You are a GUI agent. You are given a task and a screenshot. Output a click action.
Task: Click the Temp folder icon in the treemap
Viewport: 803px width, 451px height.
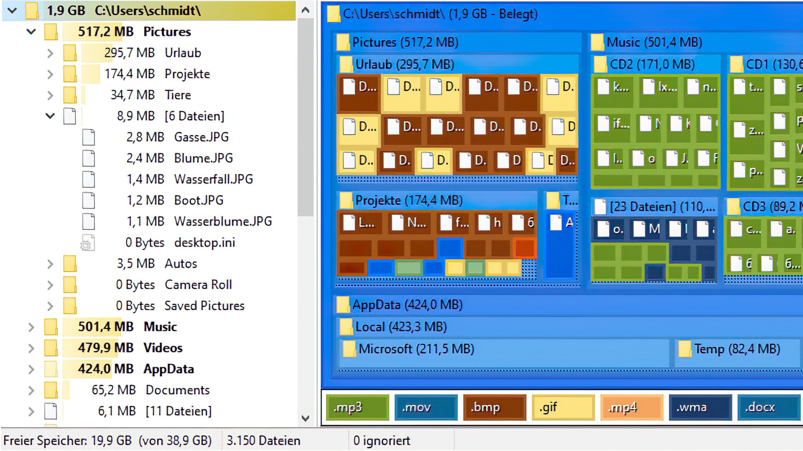(685, 349)
